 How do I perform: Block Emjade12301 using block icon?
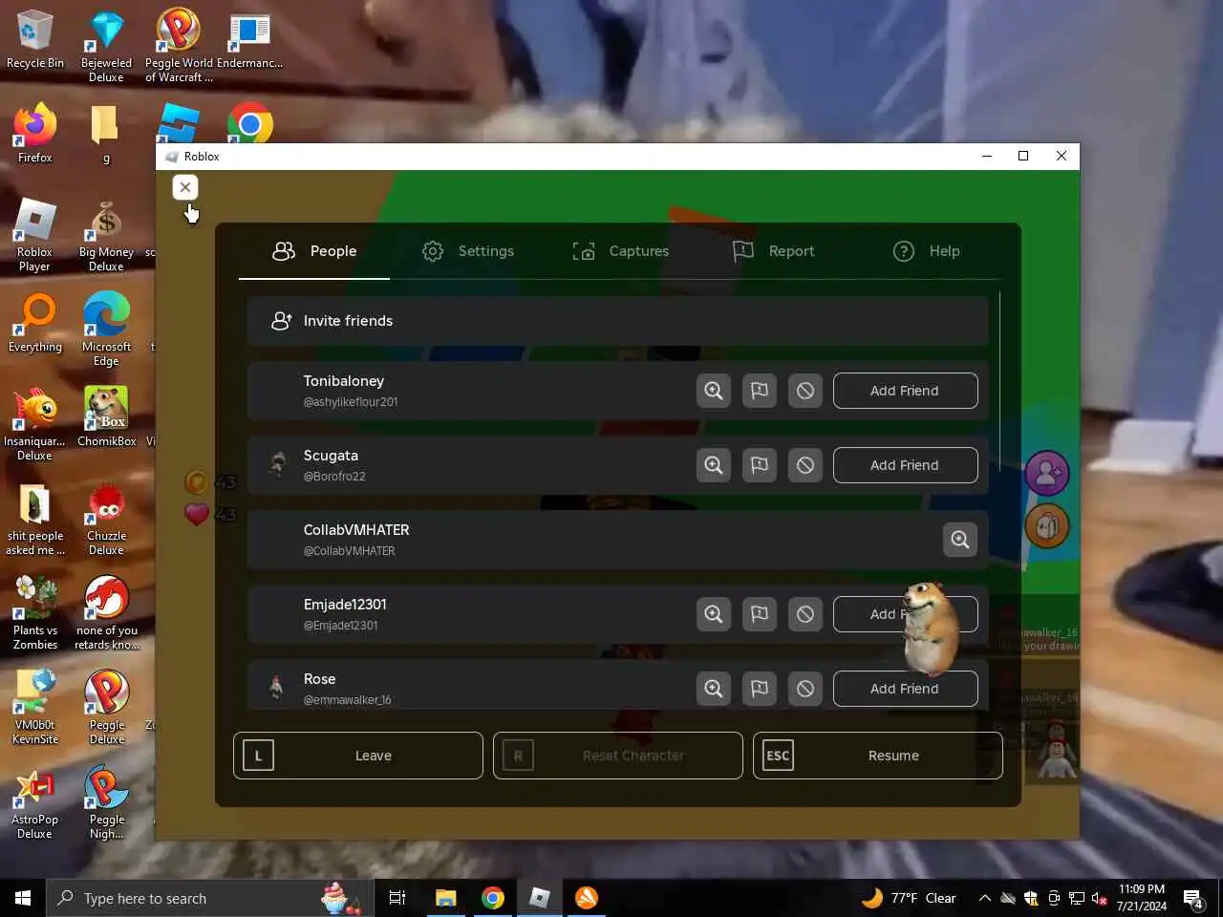805,614
